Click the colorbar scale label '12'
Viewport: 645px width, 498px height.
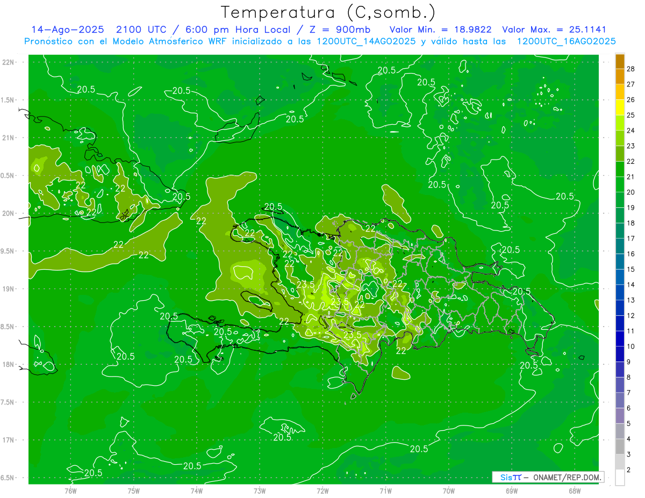tap(631, 315)
